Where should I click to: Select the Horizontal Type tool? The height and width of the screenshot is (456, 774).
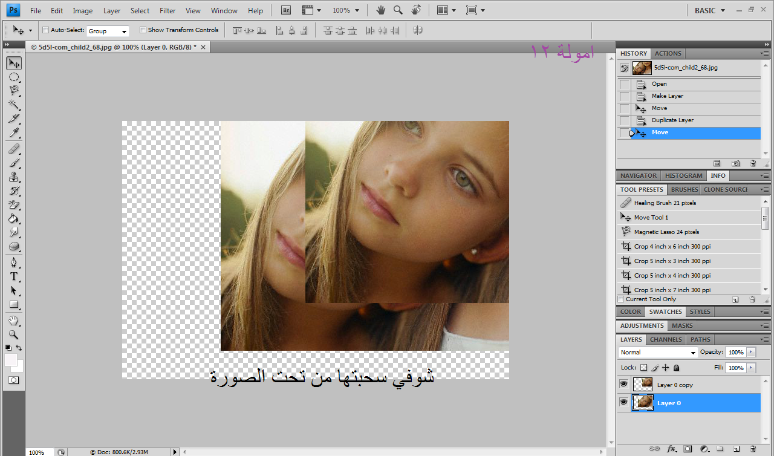click(14, 276)
